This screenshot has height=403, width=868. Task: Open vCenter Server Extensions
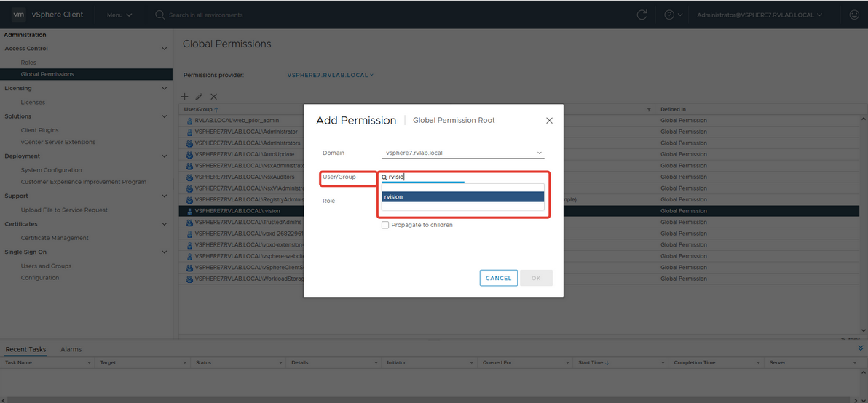58,142
